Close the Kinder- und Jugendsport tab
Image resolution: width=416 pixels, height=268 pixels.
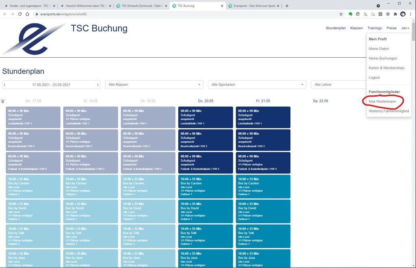click(x=54, y=6)
